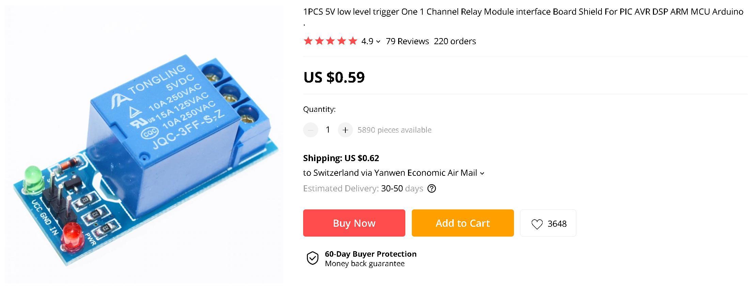
Task: Click the 60-Day Buyer Protection text
Action: pyautogui.click(x=371, y=254)
